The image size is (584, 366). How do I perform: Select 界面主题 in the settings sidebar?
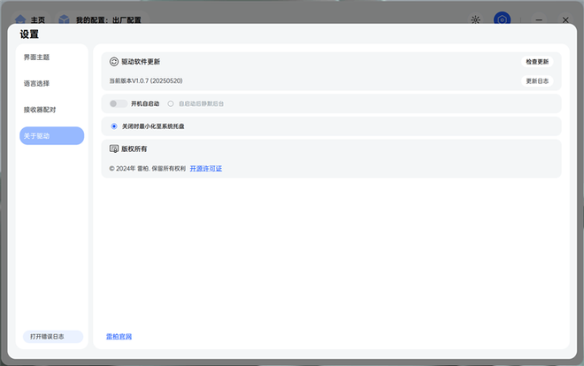pos(37,57)
